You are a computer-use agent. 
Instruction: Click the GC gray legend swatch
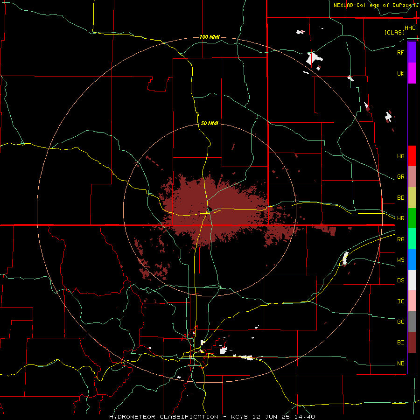412,322
